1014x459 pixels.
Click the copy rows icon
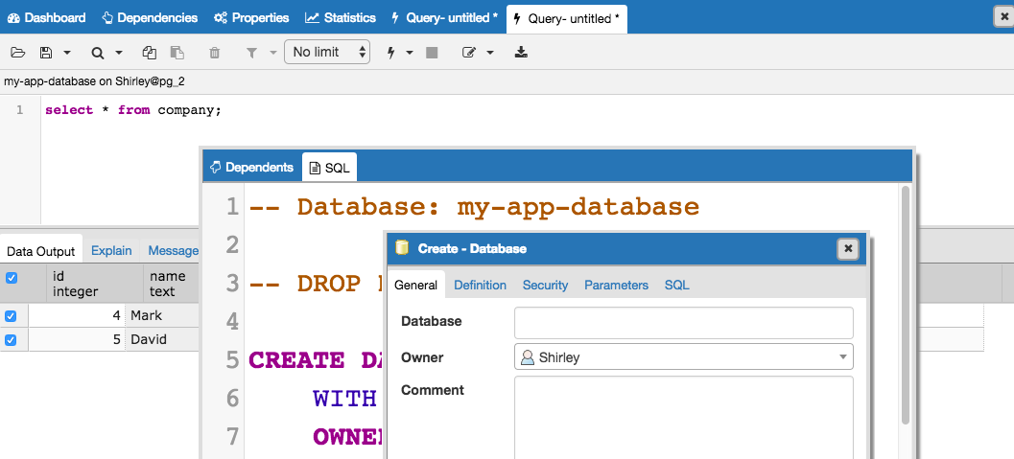(x=149, y=53)
